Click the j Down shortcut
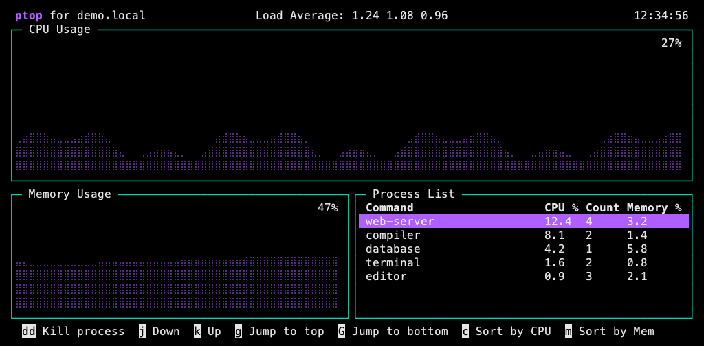The image size is (704, 346). click(159, 331)
